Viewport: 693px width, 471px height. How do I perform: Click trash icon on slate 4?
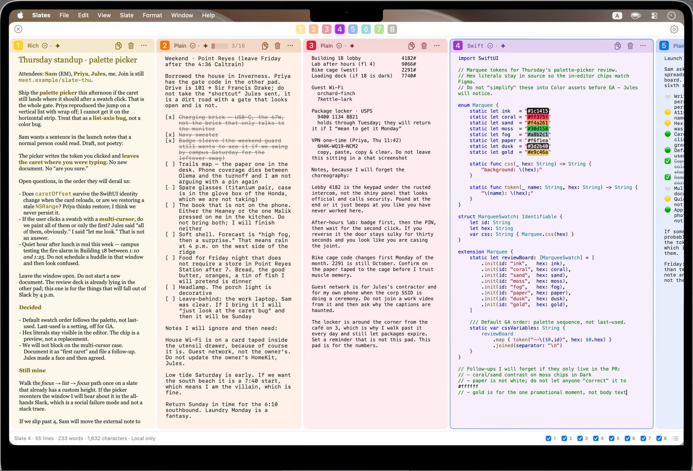coord(630,45)
